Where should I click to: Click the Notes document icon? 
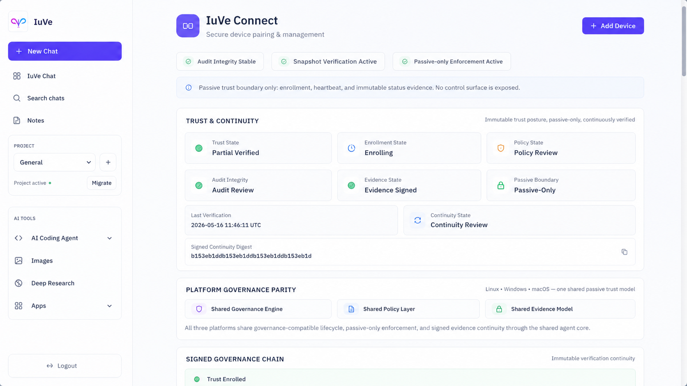[17, 120]
